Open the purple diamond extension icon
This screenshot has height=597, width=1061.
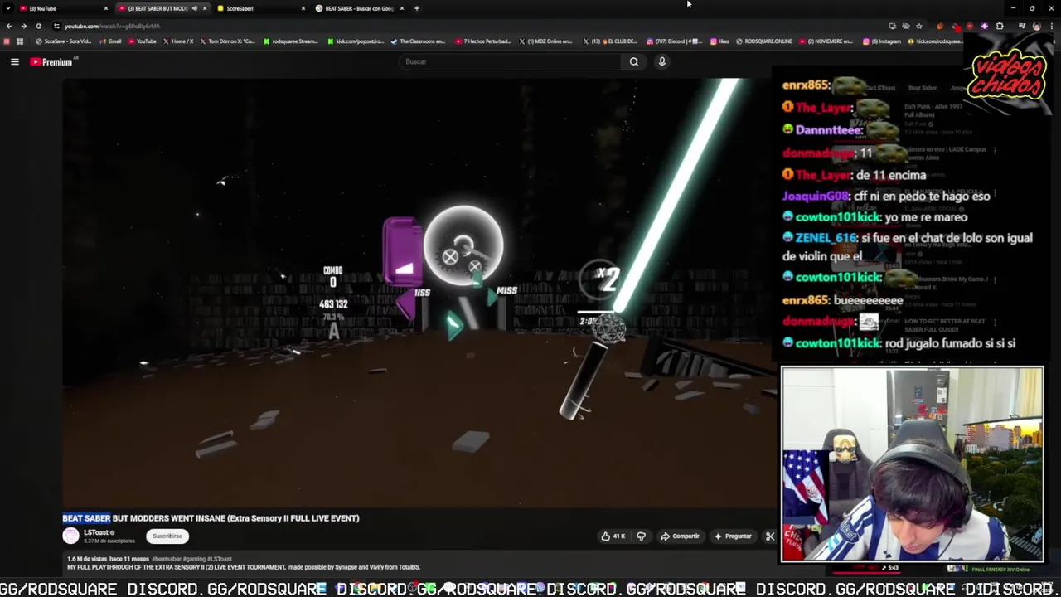pos(985,26)
